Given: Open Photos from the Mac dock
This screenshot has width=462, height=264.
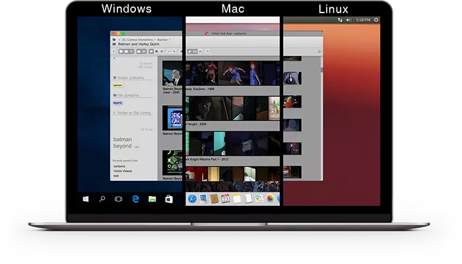Looking at the screenshot, I should [270, 199].
